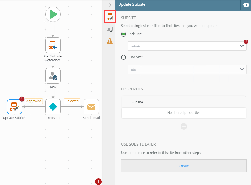
Task: Click the add property plus button
Action: [x=184, y=126]
